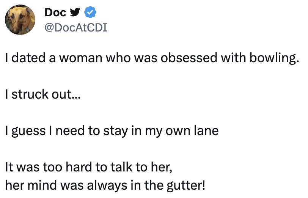Viewport: 308px width, 198px height.
Task: Click the blue verified checkmark badge
Action: pos(90,12)
